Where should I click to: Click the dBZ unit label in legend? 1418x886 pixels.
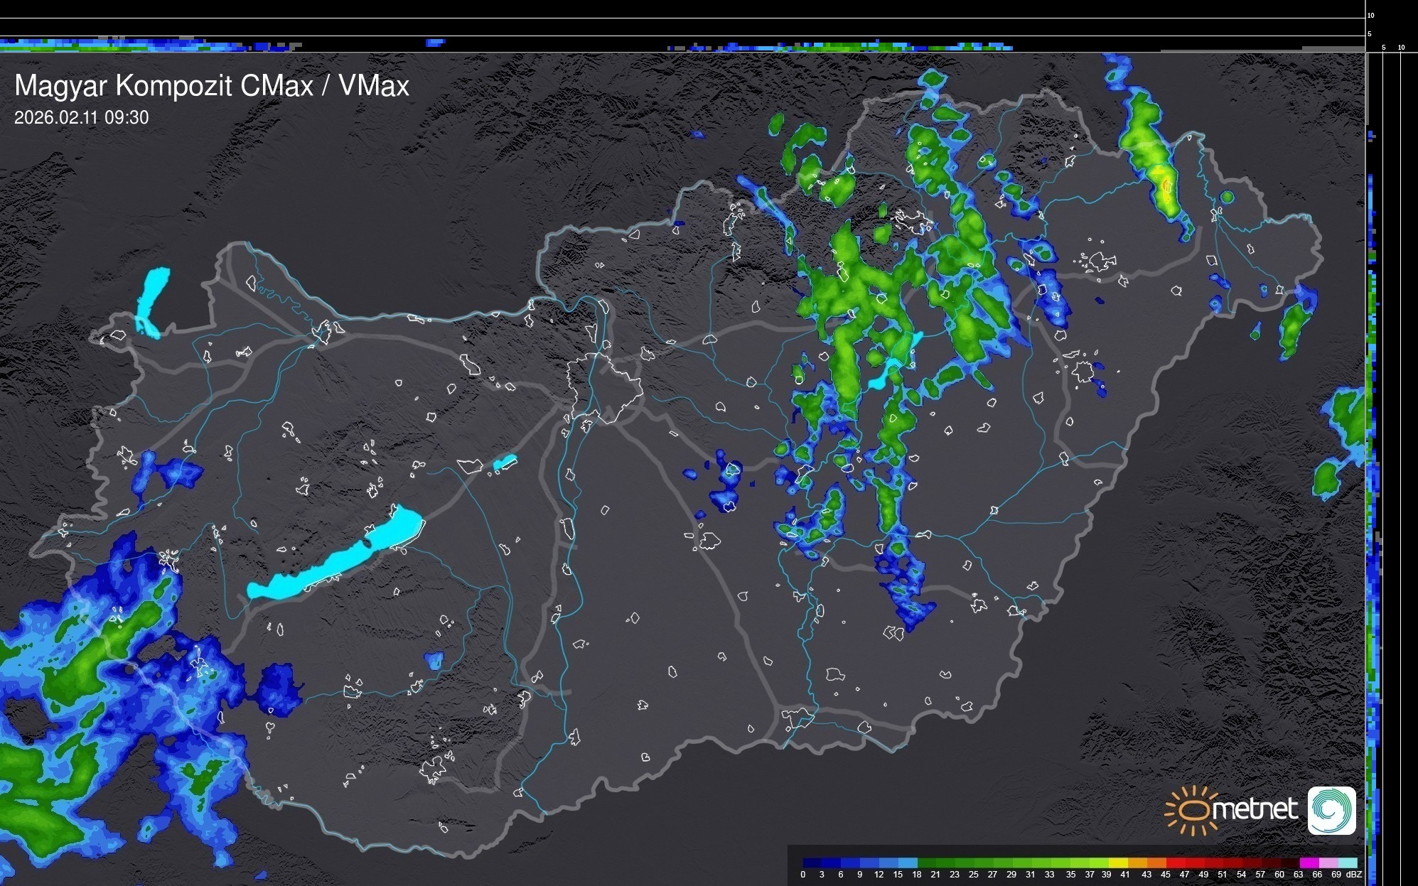pyautogui.click(x=1354, y=875)
